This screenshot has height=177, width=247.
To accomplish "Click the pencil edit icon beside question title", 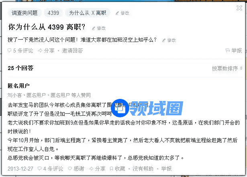I will pos(94,28).
